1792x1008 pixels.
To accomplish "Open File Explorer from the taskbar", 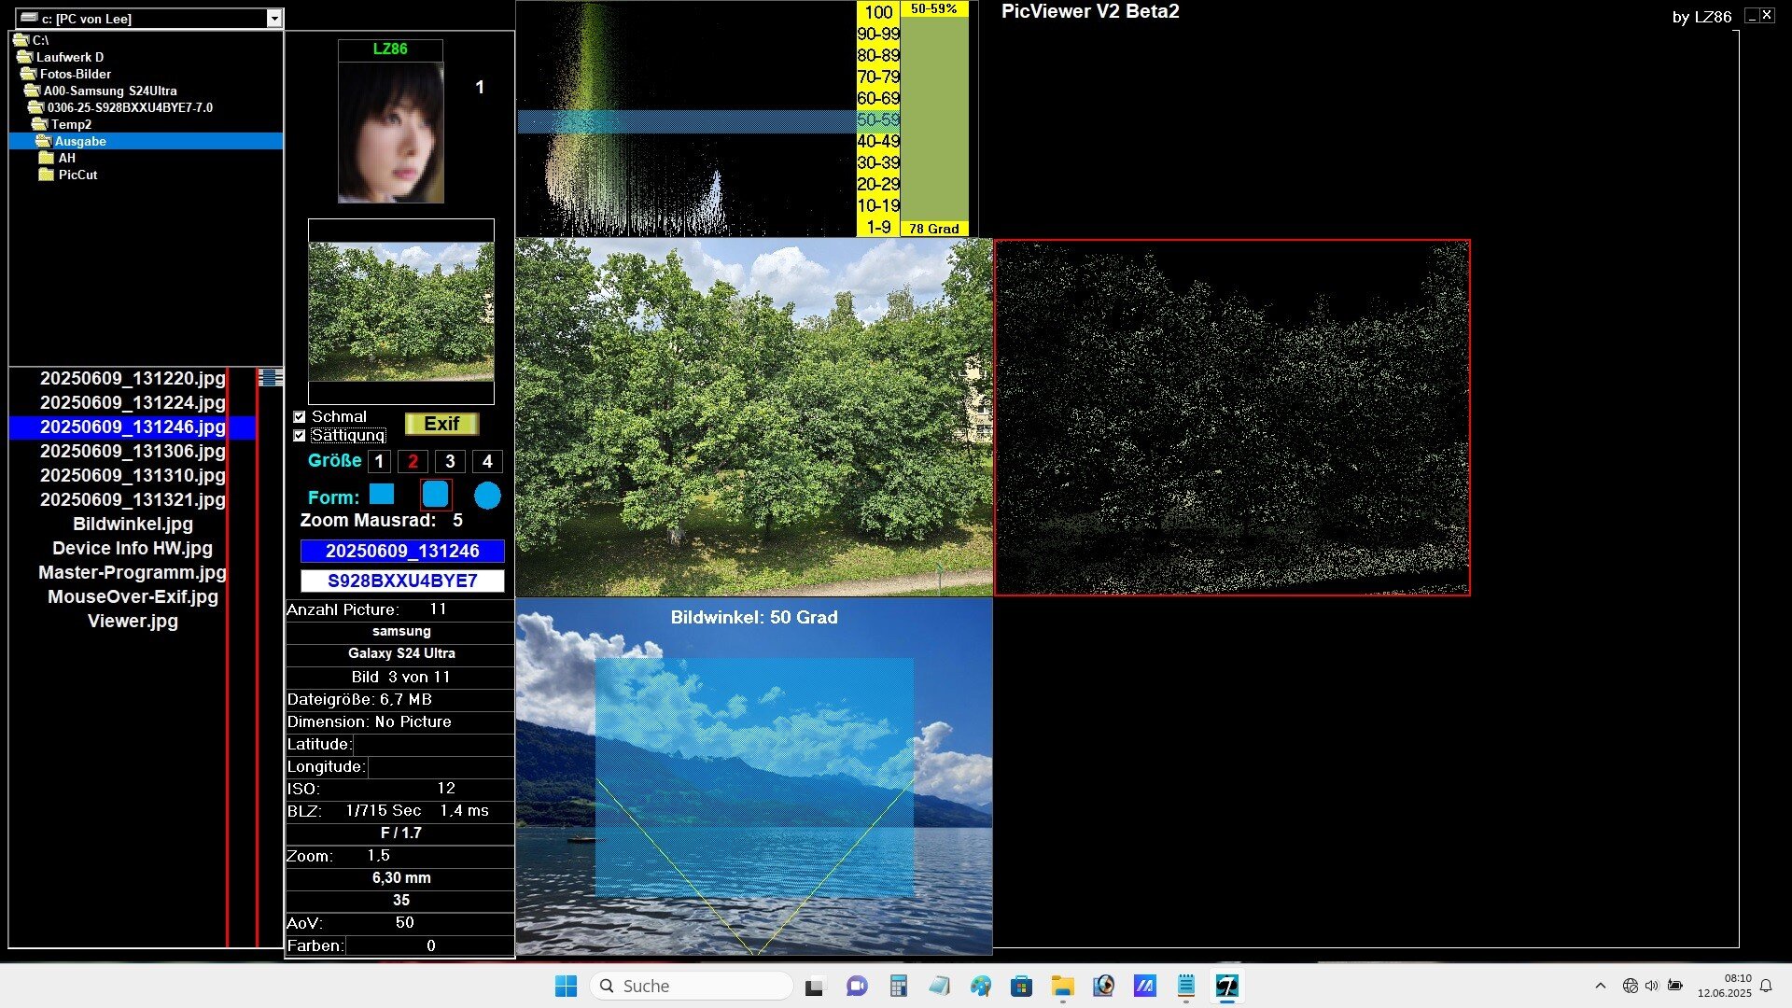I will pos(1062,986).
